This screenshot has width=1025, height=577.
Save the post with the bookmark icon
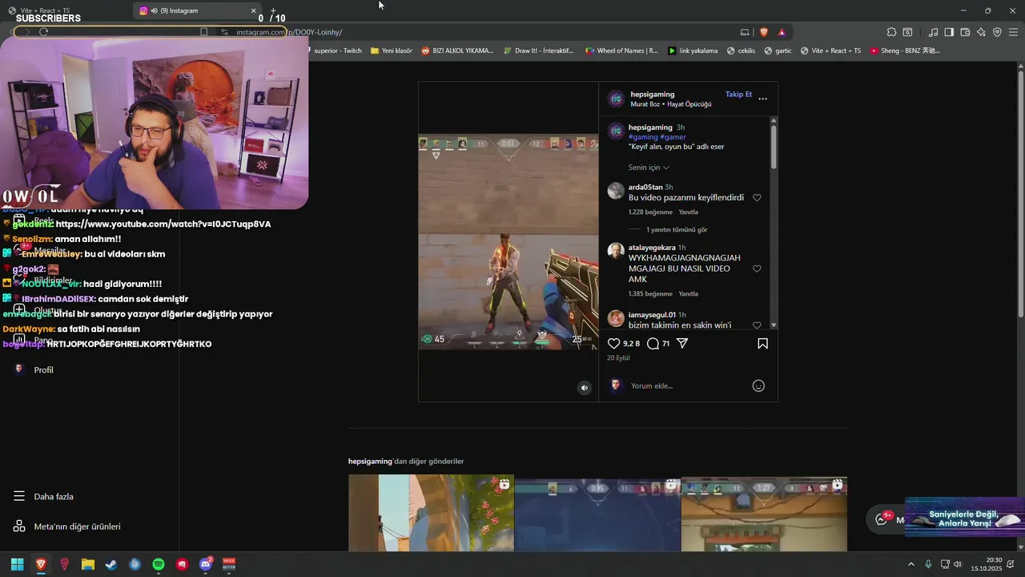click(762, 343)
